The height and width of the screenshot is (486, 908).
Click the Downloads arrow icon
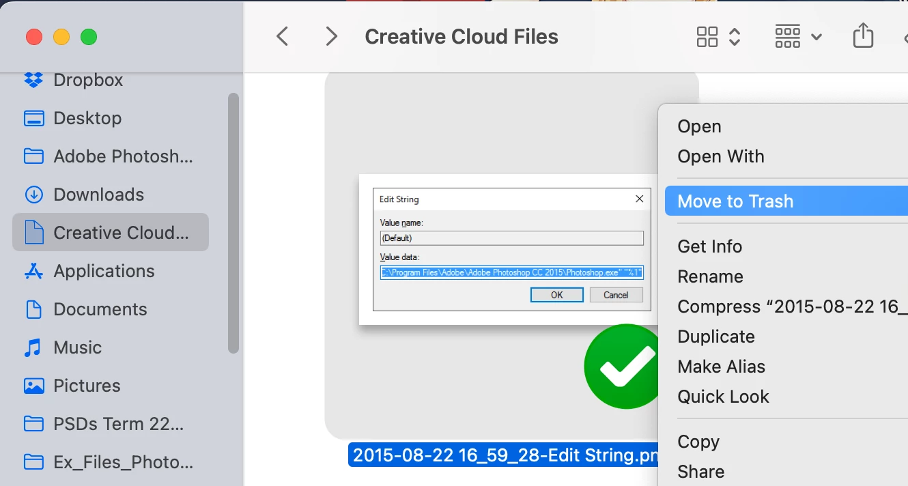coord(33,195)
